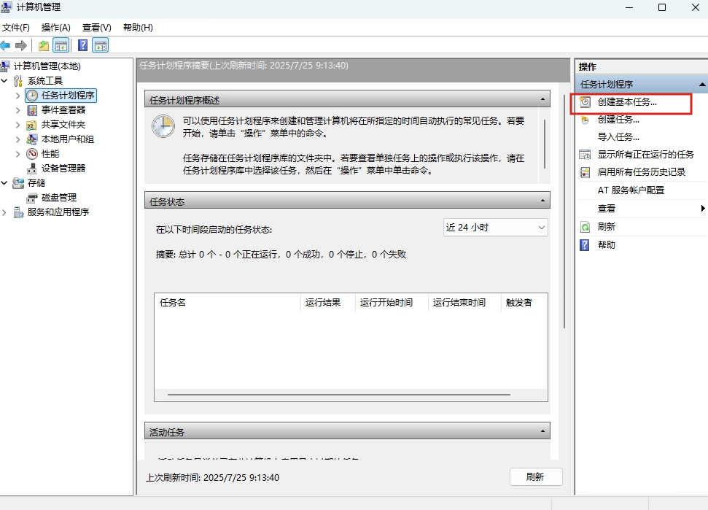
Task: Collapse the 任务状态 section
Action: 542,201
